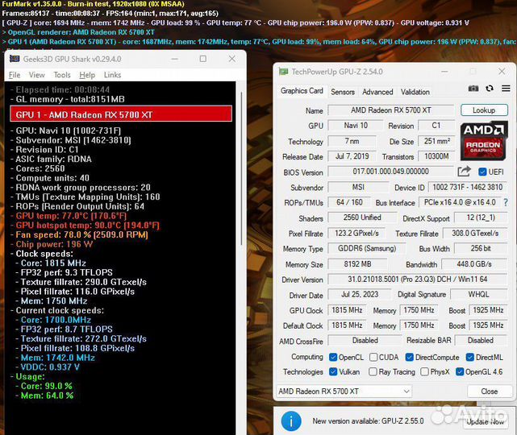Click the Driver Version field
Screen dimensions: 517x435
pyautogui.click(x=418, y=280)
